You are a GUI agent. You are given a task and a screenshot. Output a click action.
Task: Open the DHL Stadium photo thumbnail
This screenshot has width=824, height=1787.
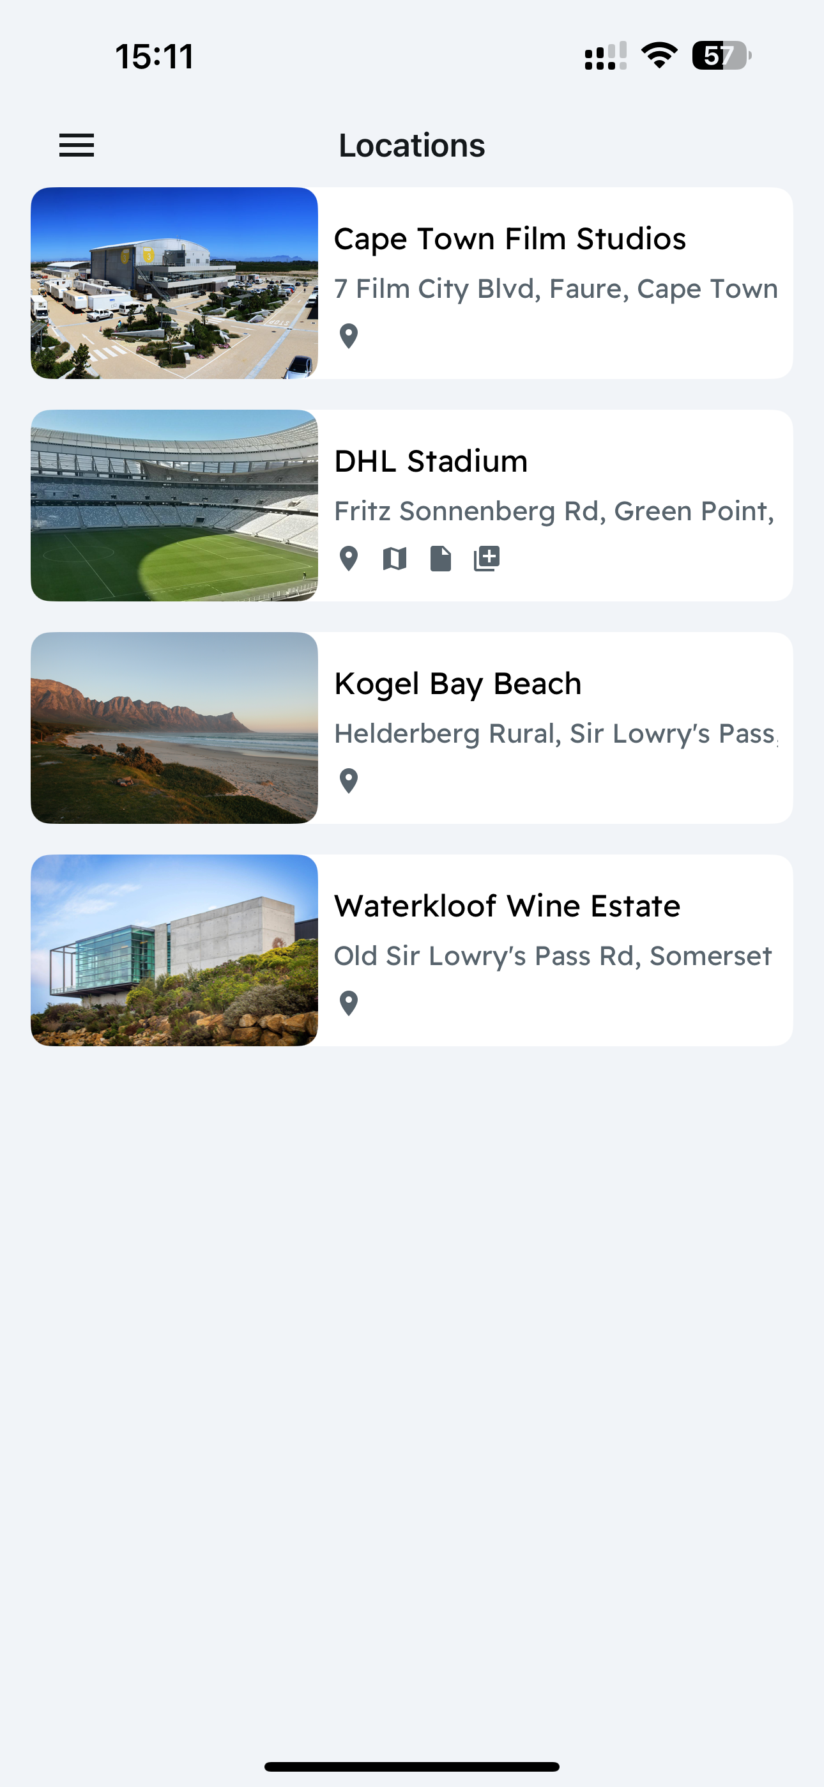click(x=174, y=506)
